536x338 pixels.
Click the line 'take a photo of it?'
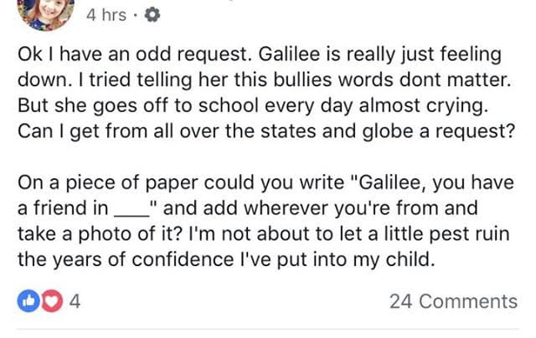[x=264, y=234]
